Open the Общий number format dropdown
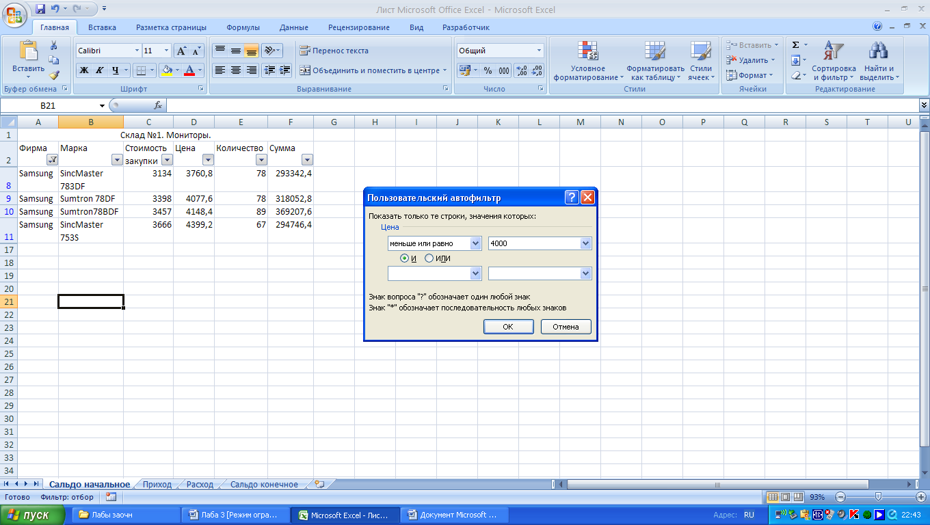The image size is (930, 525). click(539, 51)
